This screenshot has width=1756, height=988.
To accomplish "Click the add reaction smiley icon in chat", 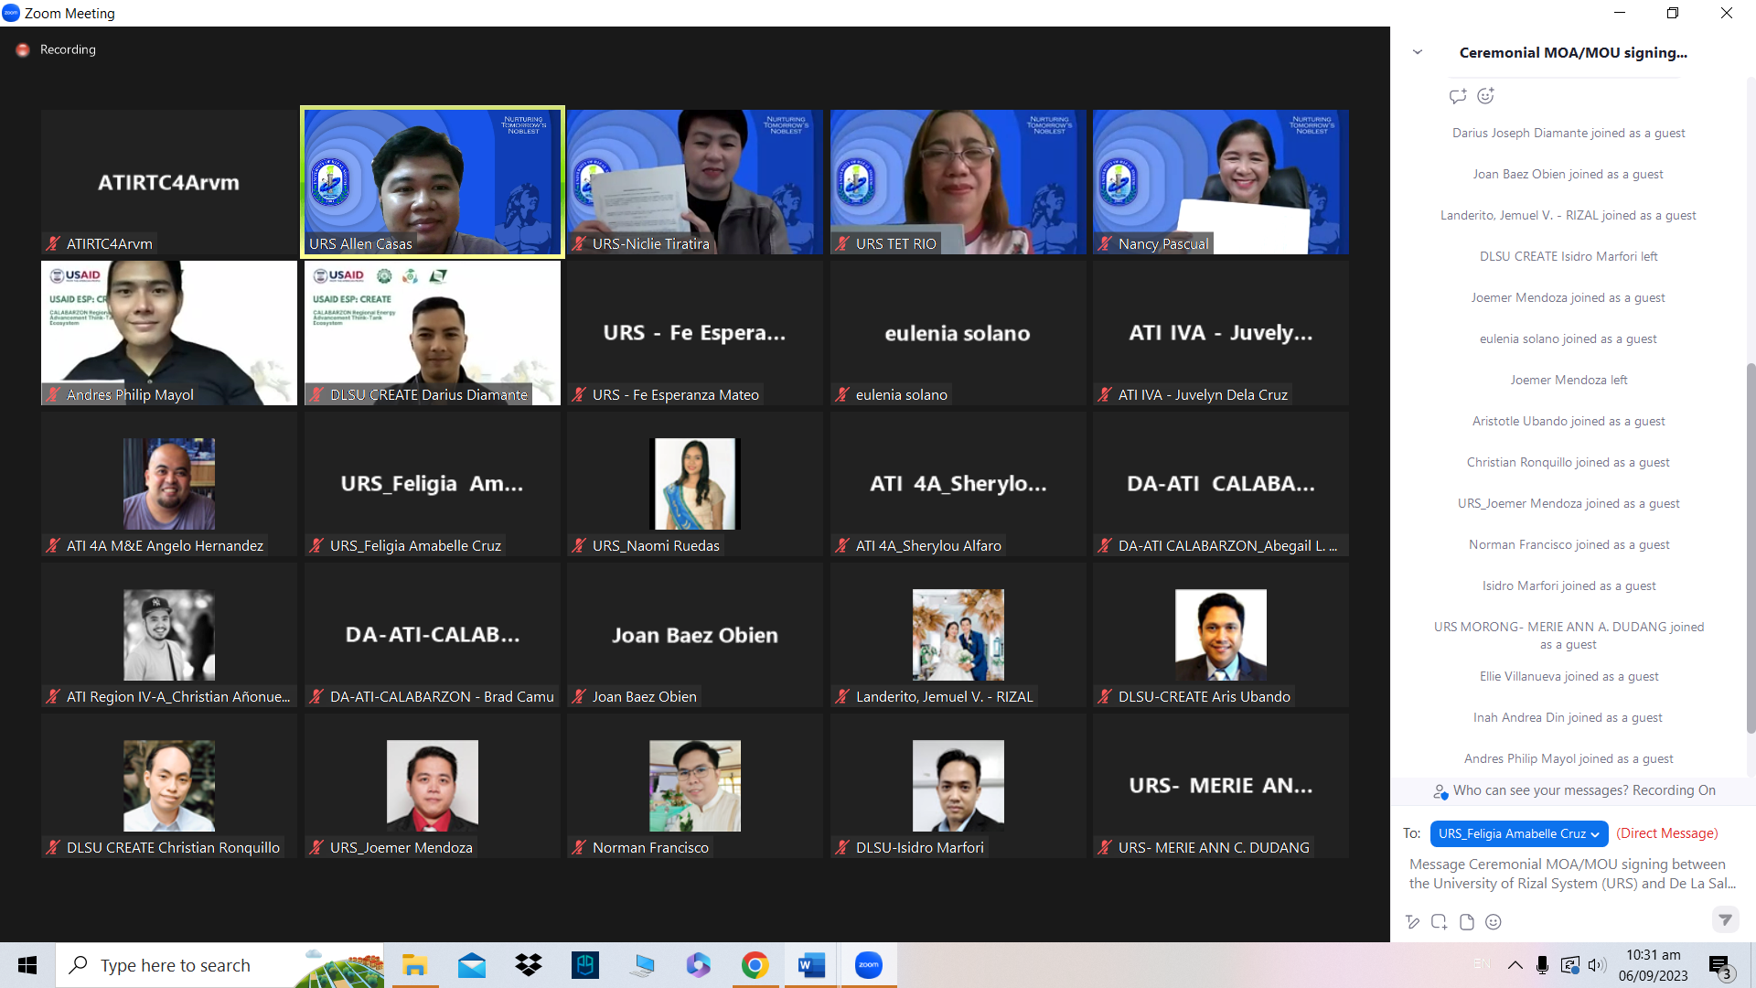I will click(x=1486, y=96).
